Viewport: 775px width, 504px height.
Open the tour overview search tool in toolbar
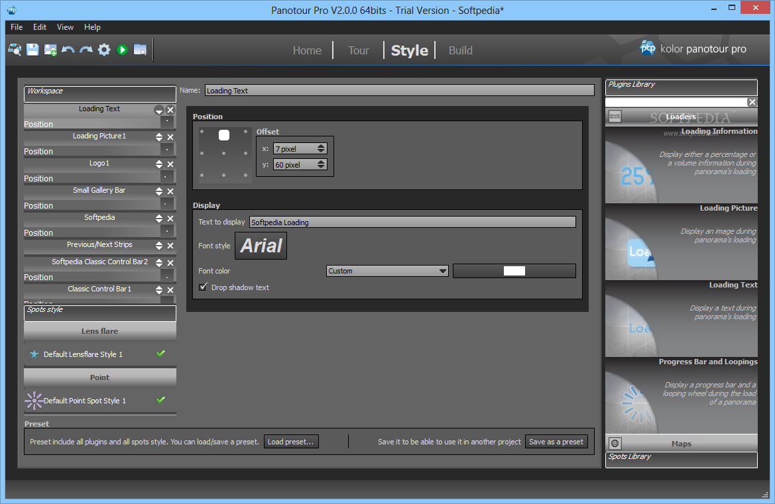pos(15,50)
